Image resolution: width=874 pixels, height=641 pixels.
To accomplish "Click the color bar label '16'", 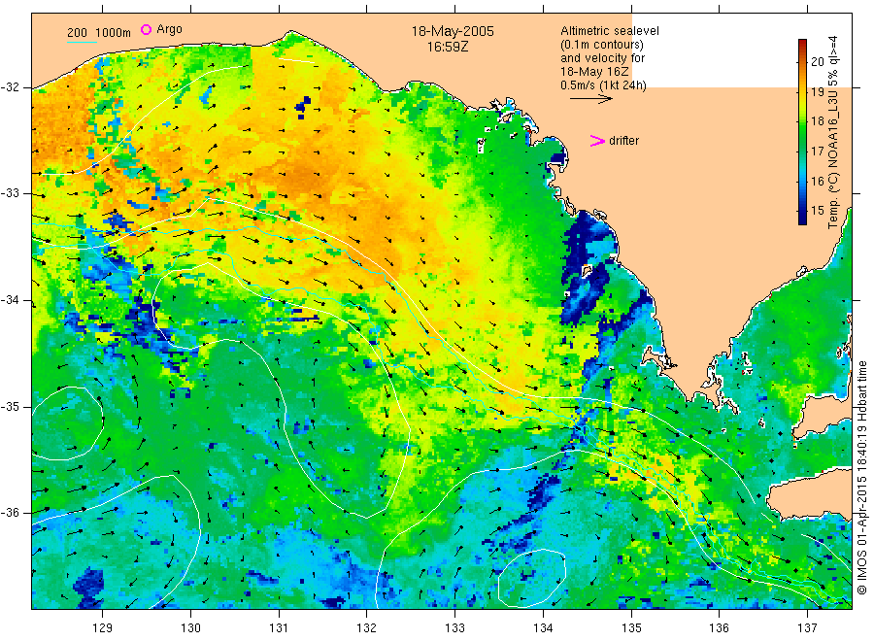I will click(x=817, y=182).
